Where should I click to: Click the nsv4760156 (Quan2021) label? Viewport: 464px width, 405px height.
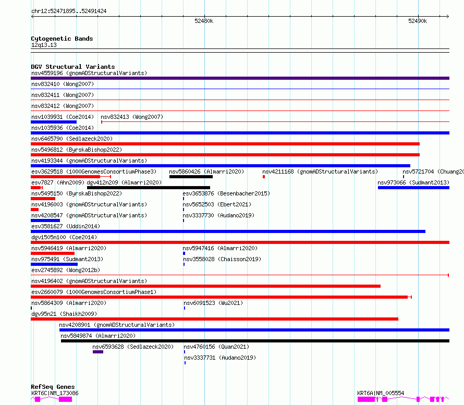[x=216, y=347]
